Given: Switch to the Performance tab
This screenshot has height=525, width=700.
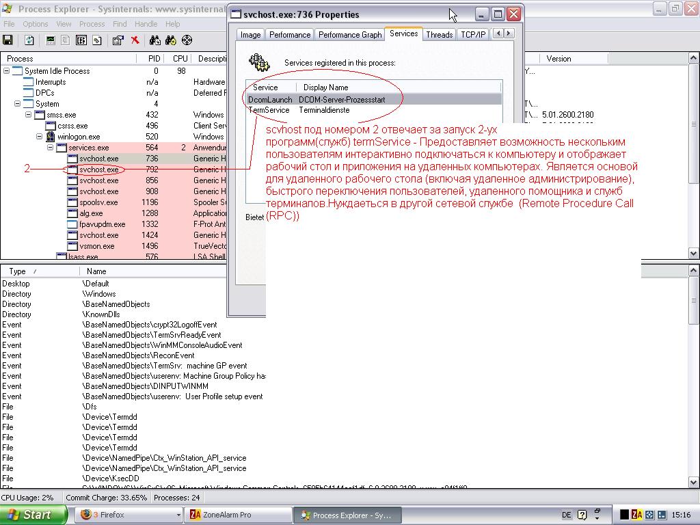Looking at the screenshot, I should pos(290,34).
